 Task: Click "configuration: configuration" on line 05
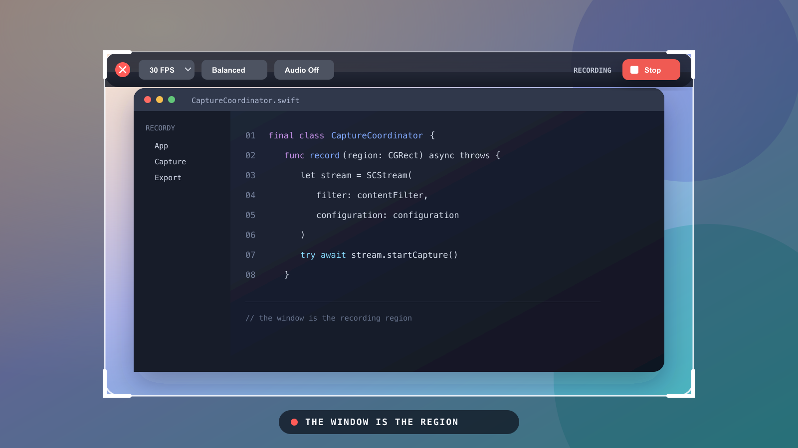(388, 215)
